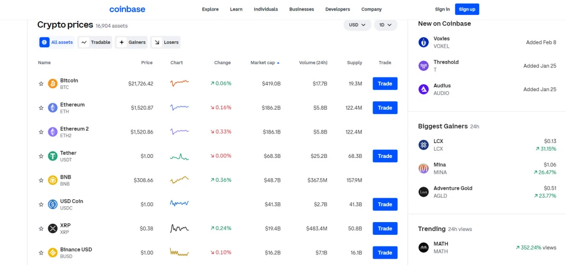Expand the 1D time range dropdown
This screenshot has height=265, width=566.
click(385, 25)
